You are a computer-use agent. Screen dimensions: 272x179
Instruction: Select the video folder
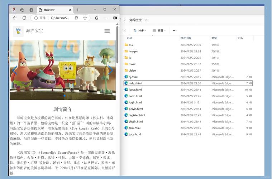188,71
